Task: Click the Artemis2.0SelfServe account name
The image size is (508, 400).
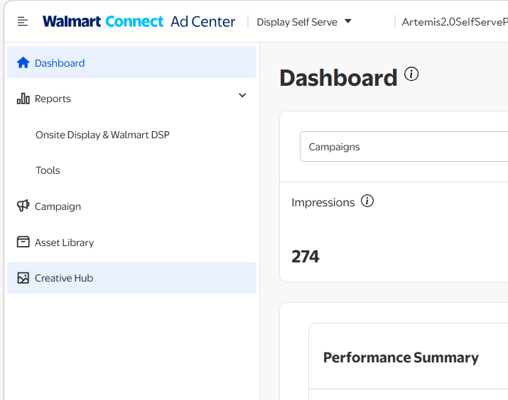Action: click(455, 22)
